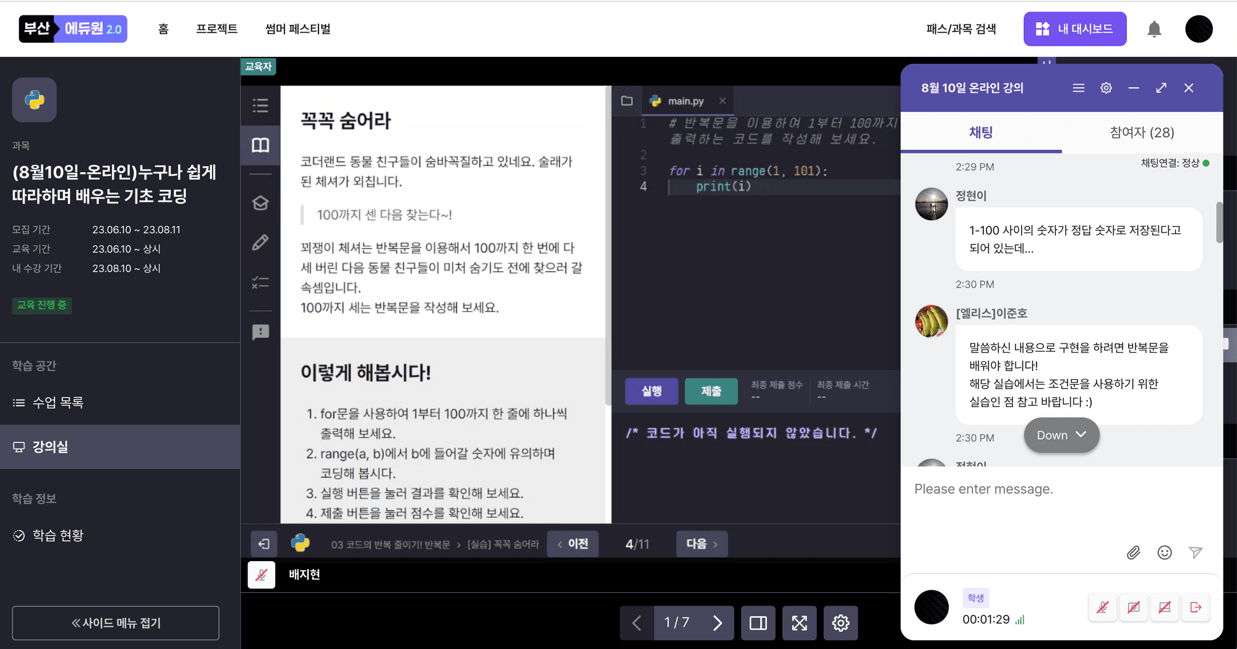Viewport: 1237px width, 649px height.
Task: Open 수업 목록 in the sidebar
Action: point(120,403)
